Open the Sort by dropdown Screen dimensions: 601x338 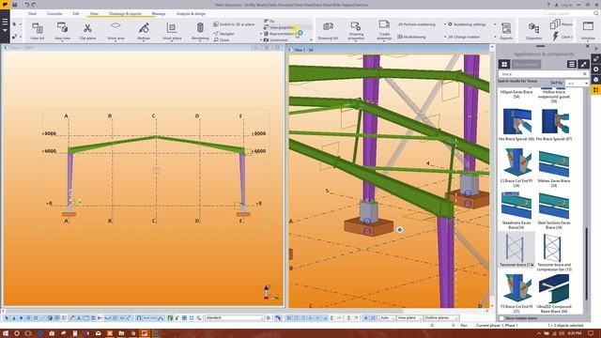click(x=576, y=83)
